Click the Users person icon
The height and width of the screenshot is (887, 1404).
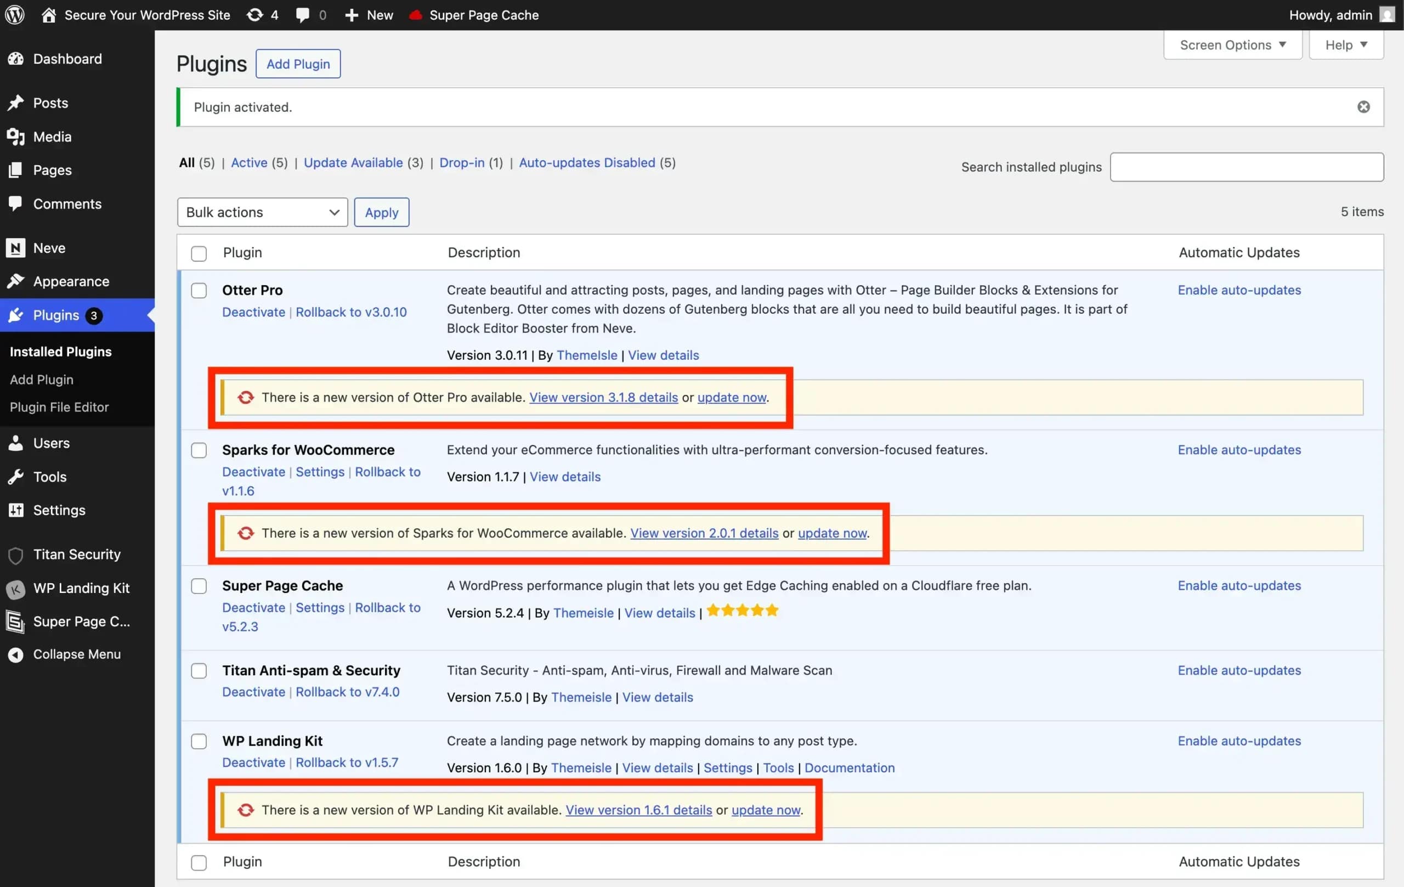16,443
